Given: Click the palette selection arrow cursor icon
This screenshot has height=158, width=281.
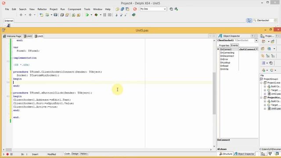Looking at the screenshot, I should [x=249, y=21].
